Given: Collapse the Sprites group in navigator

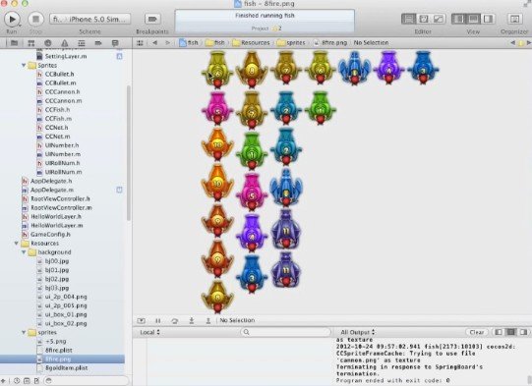Looking at the screenshot, I should pos(24,65).
